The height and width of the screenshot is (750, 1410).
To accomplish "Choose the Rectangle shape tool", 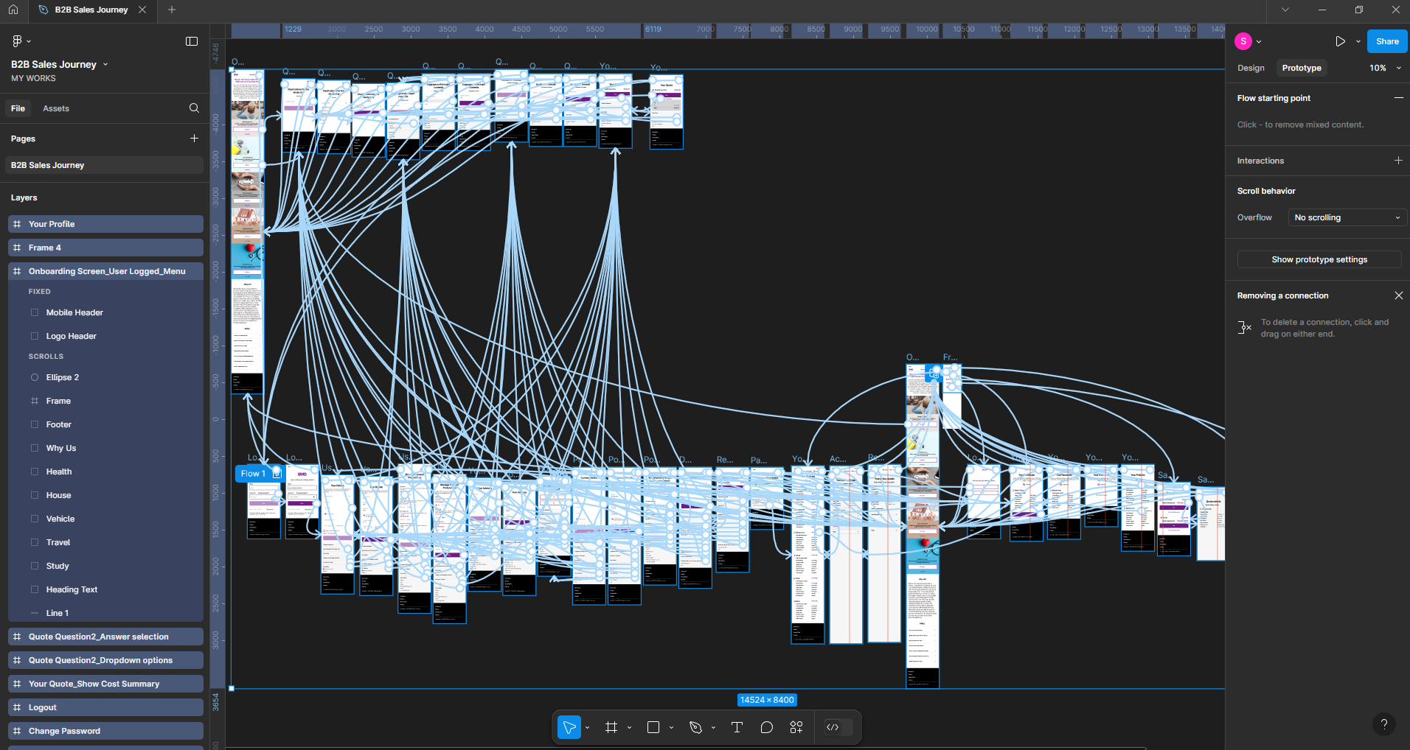I will tap(653, 727).
